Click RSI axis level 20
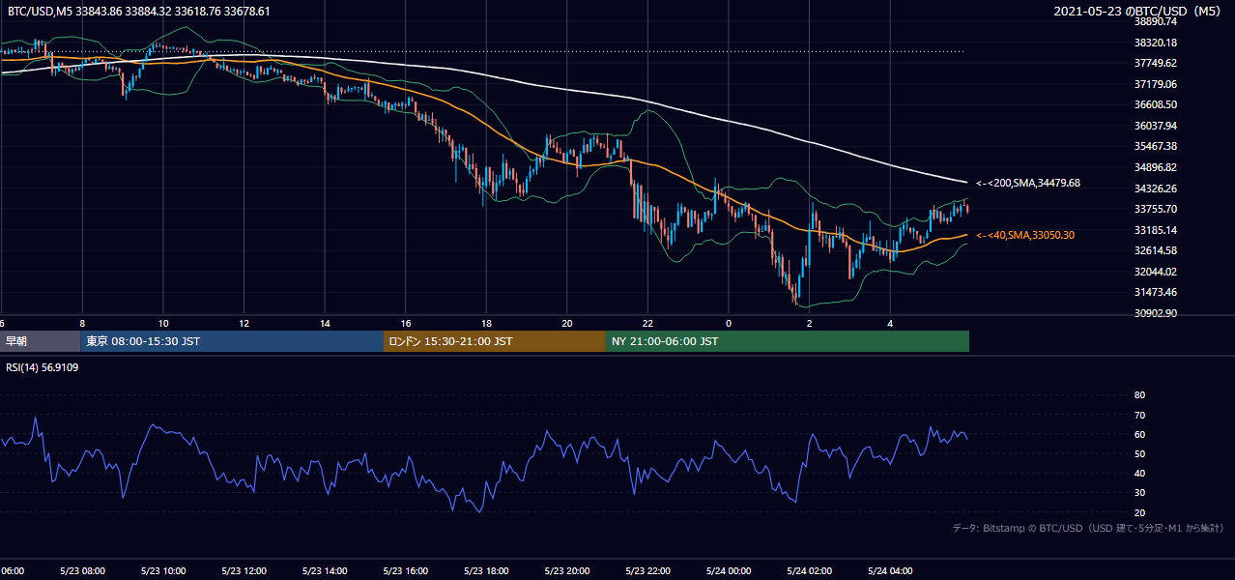 [1139, 512]
